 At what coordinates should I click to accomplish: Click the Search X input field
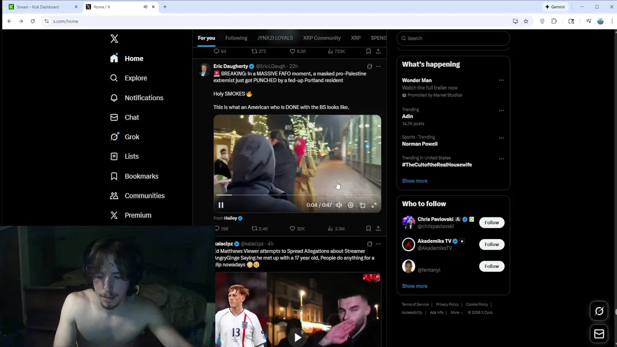453,38
